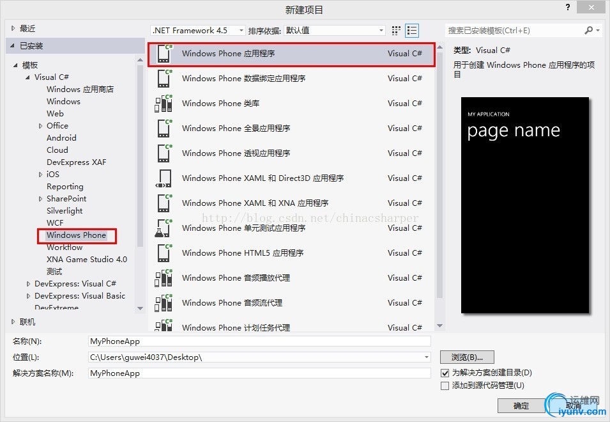Screen dimensions: 610x422
Task: Enable 添加到源代码管理 checkbox
Action: [445, 386]
